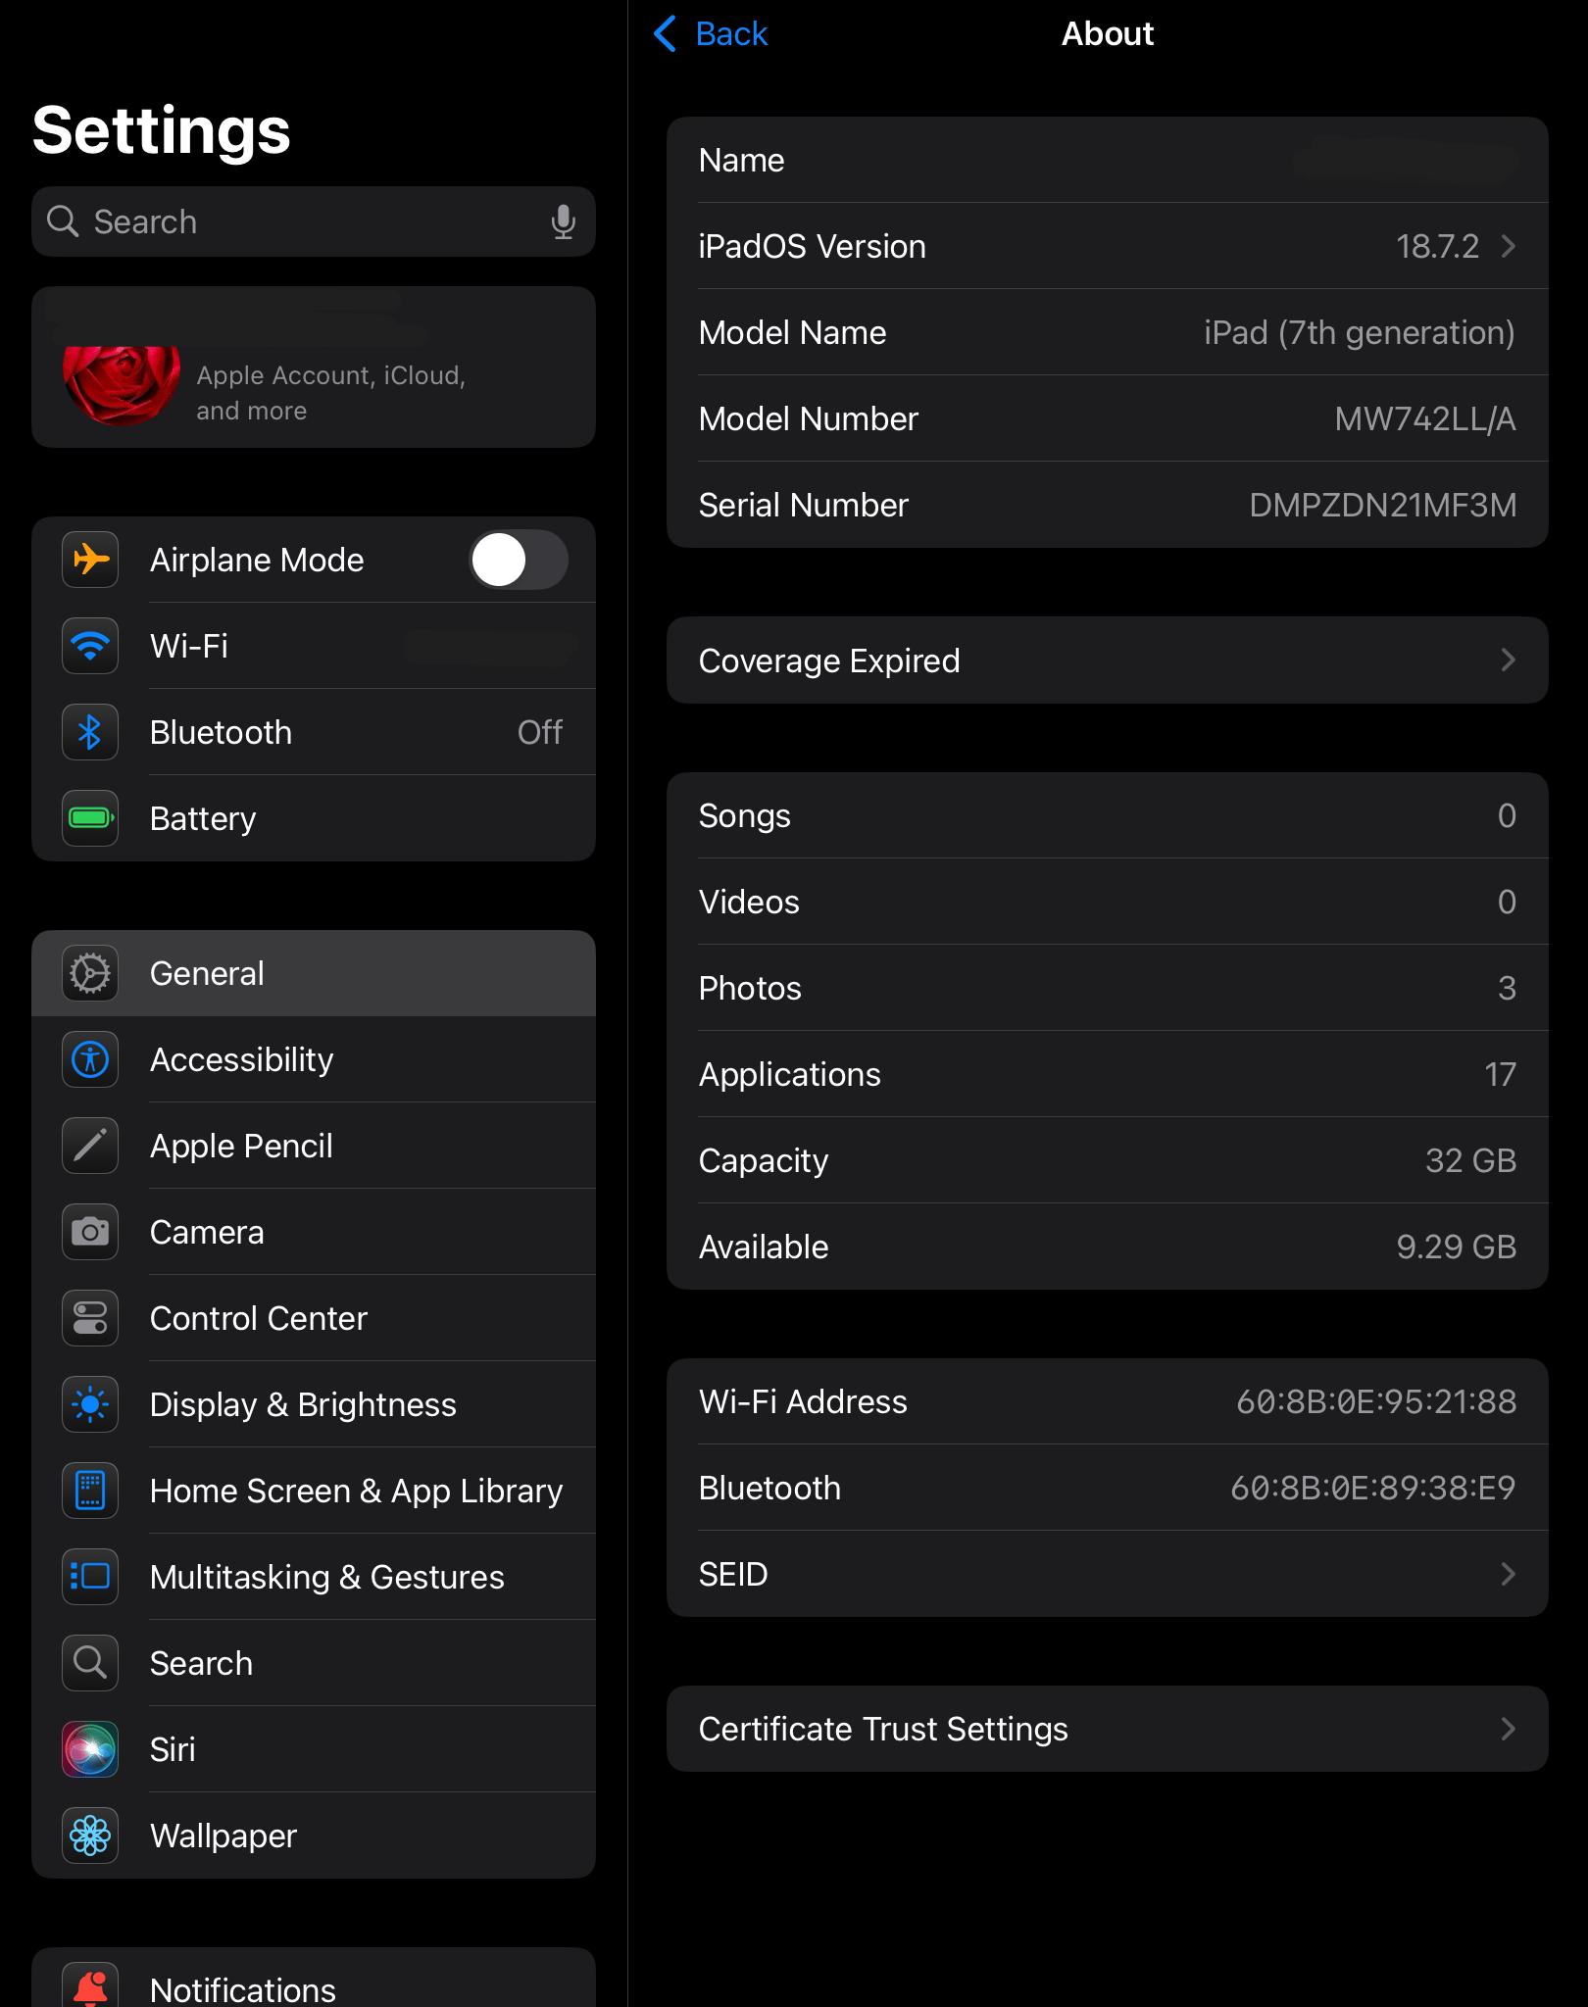Open Notifications settings label
This screenshot has height=2007, width=1588.
point(243,1989)
